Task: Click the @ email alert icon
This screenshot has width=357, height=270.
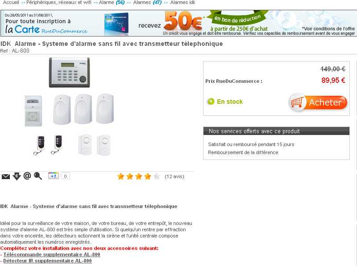Action: click(27, 176)
